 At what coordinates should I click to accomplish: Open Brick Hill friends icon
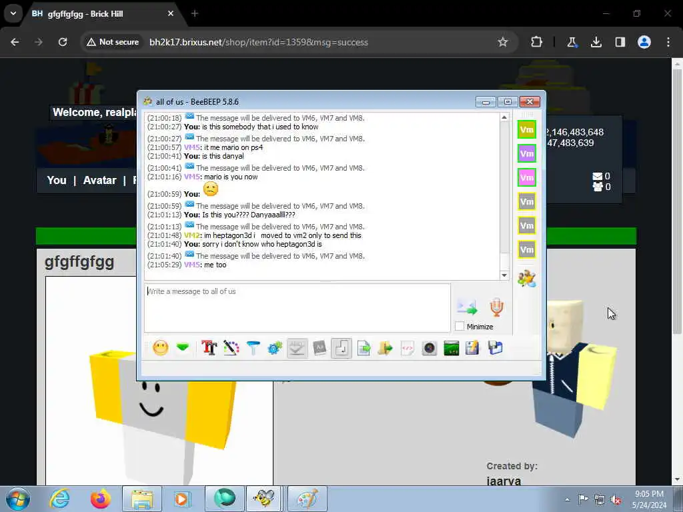597,187
